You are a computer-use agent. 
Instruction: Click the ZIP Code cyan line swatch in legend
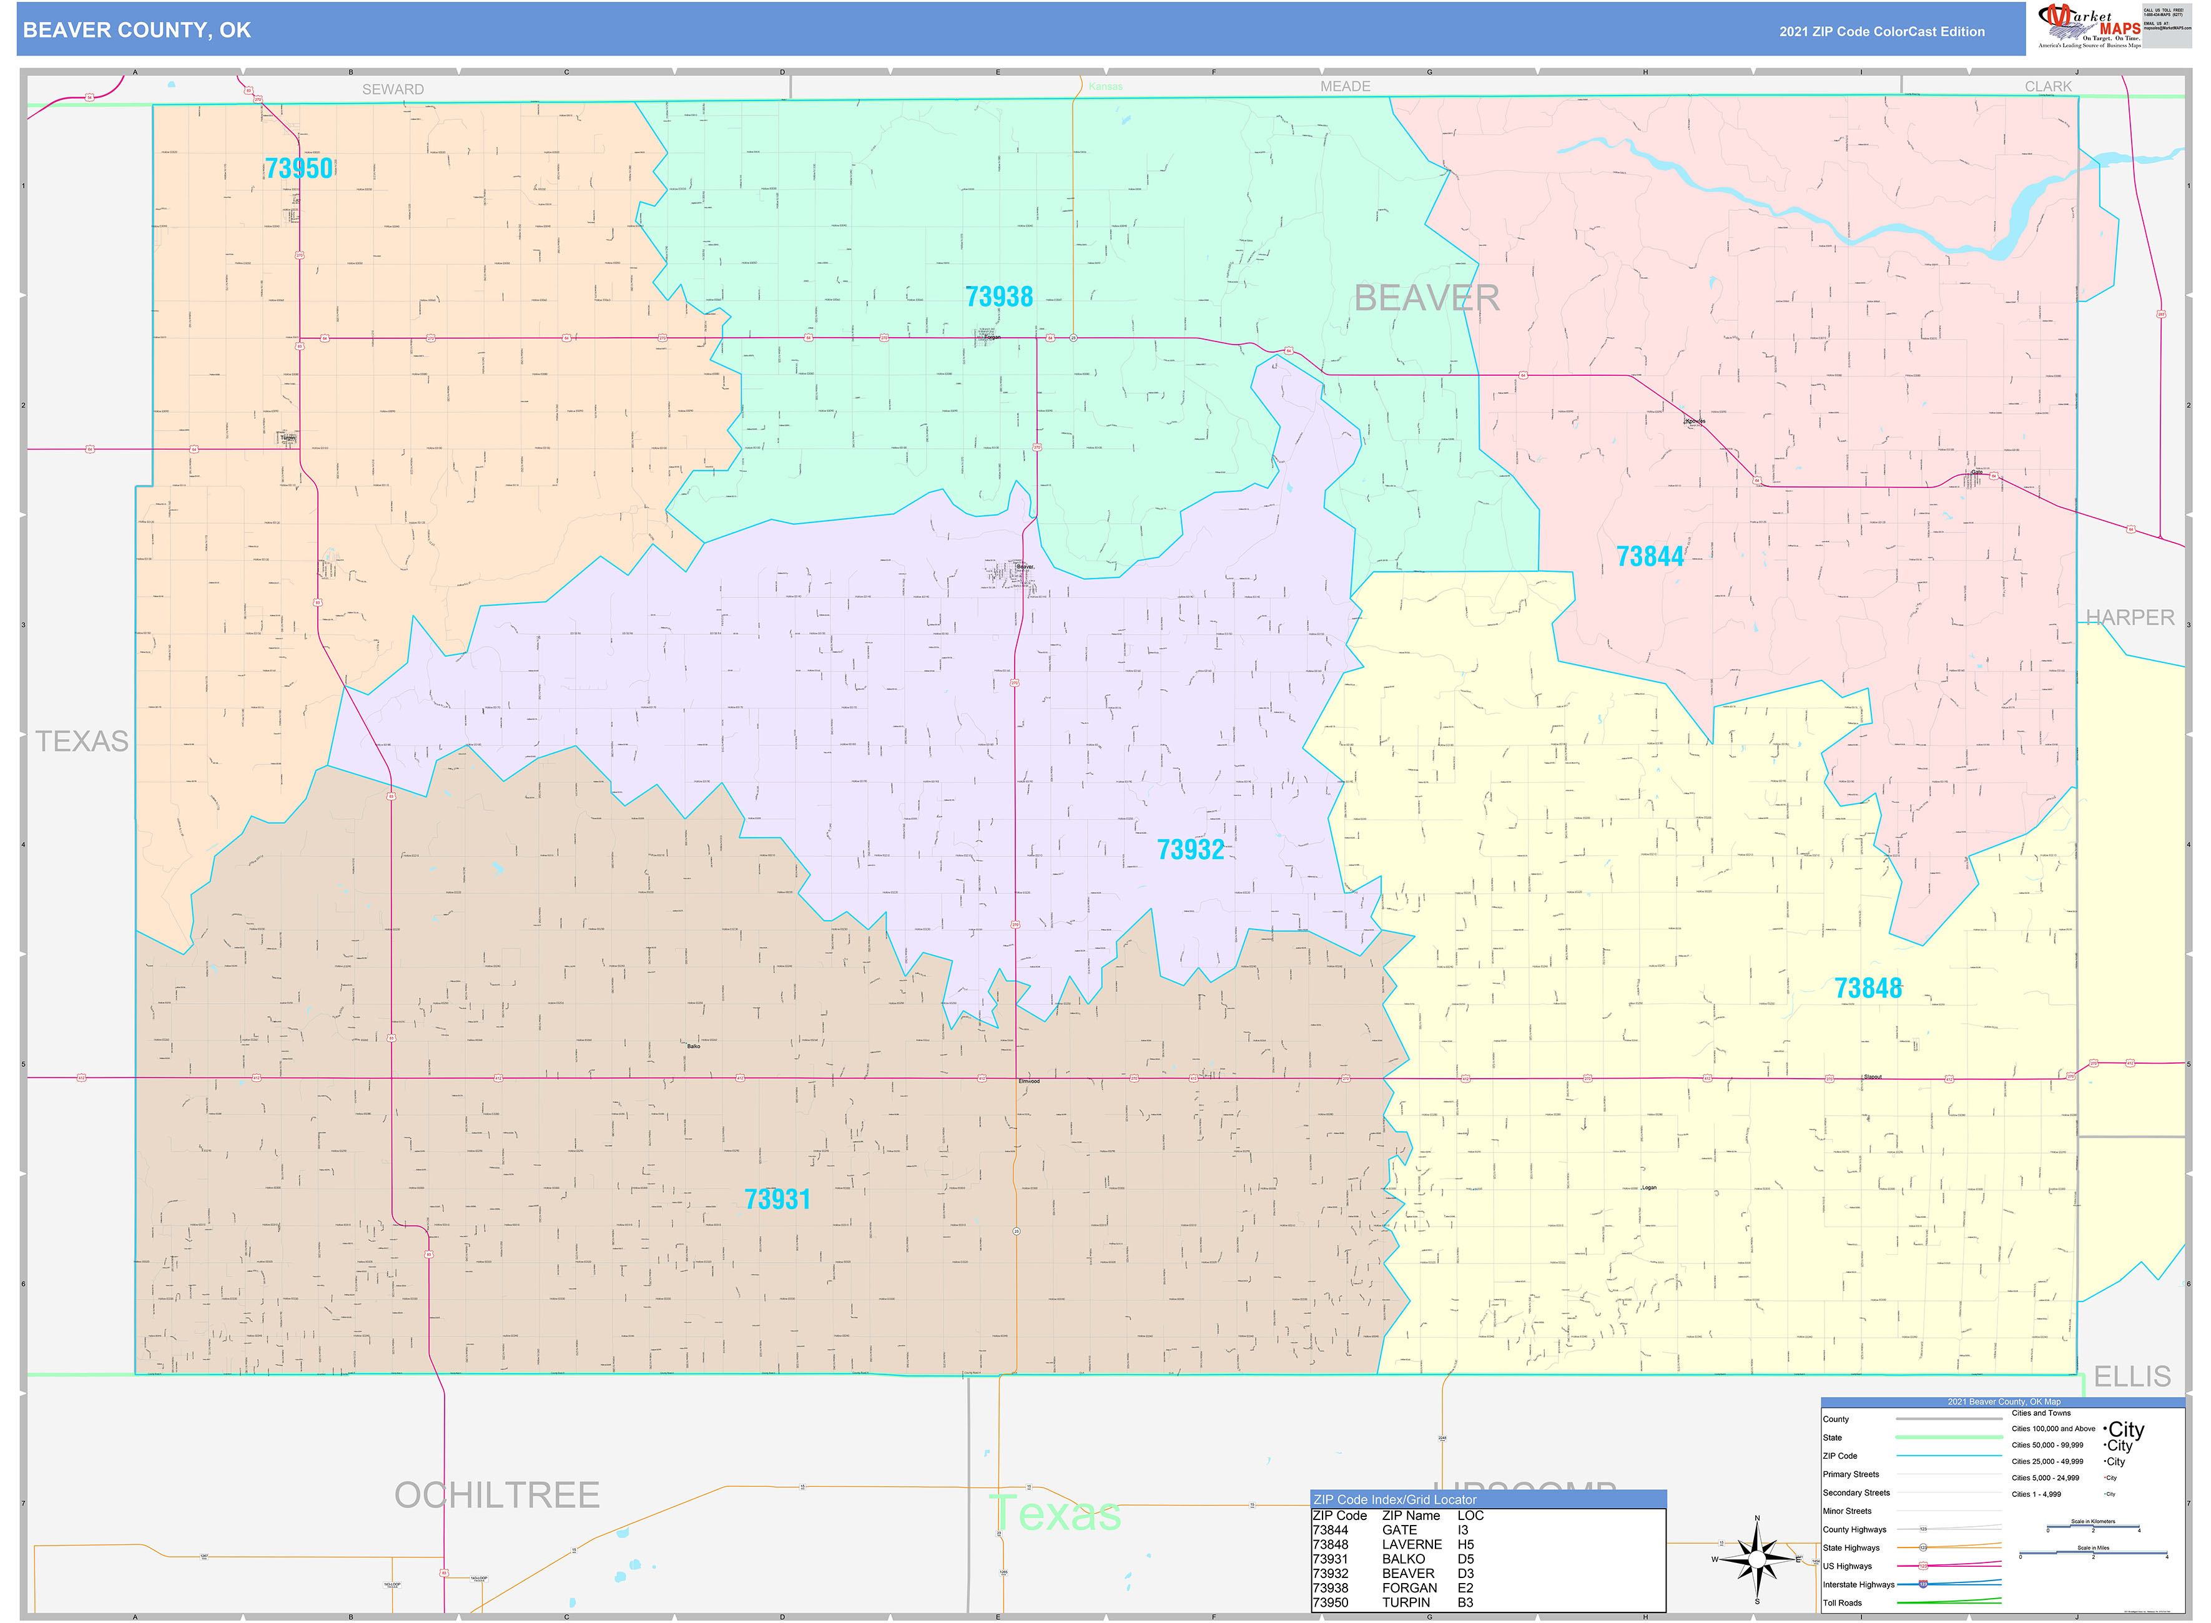[1949, 1455]
